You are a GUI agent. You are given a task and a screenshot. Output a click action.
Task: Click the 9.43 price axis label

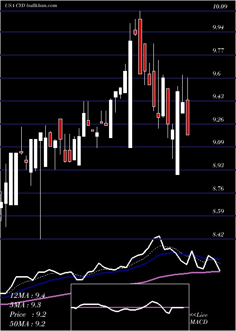(218, 96)
